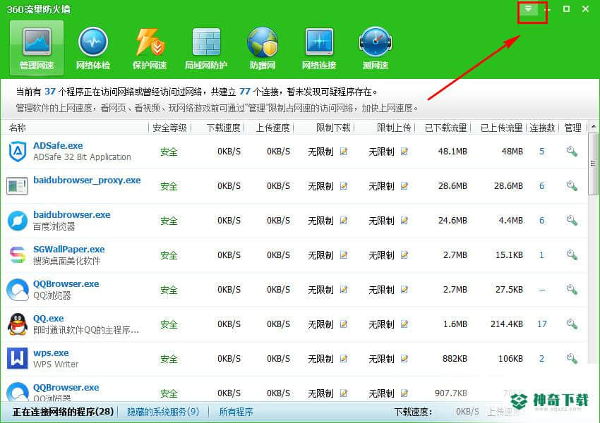
Task: Edit upload limit for wps.exe
Action: tap(404, 359)
